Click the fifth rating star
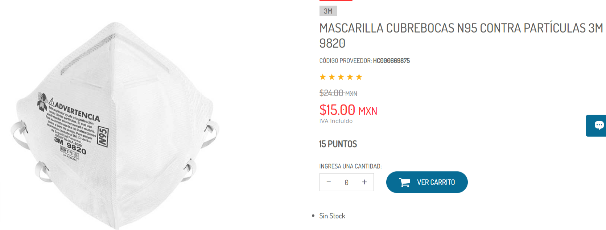The image size is (606, 230). 359,77
